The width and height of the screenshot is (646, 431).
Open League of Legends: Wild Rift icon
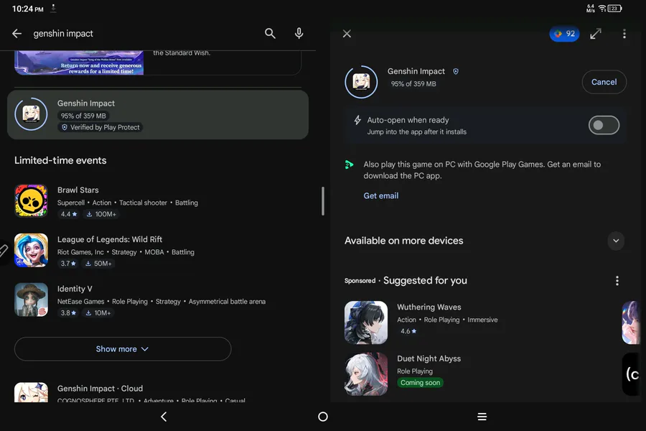click(32, 251)
